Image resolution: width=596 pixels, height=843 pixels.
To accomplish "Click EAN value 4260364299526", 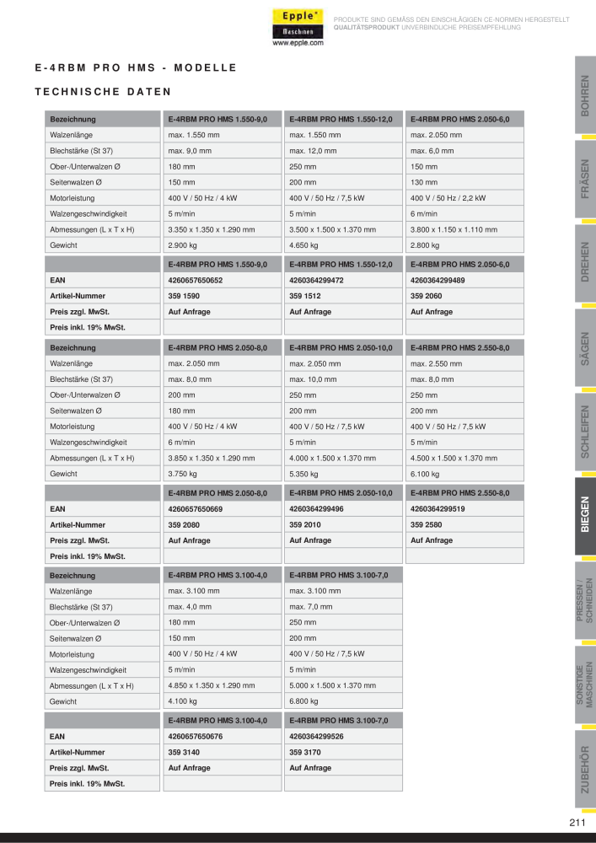I will 316,737.
